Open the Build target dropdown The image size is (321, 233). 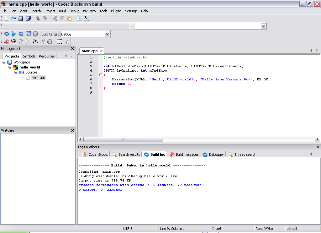tap(107, 34)
